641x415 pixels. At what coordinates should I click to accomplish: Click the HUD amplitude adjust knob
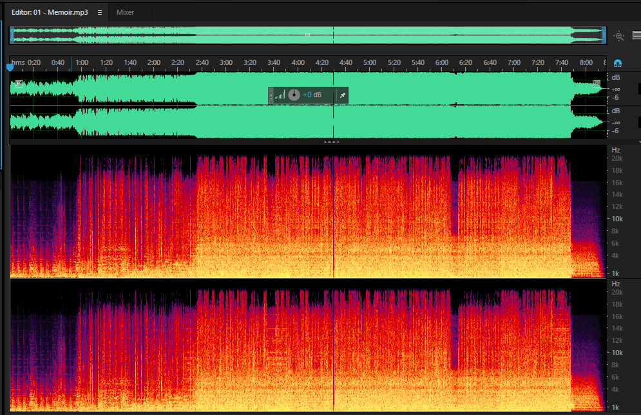tap(294, 95)
